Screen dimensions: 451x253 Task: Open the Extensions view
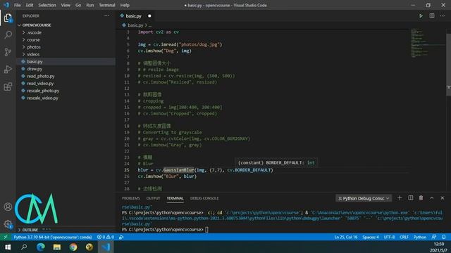(8, 86)
